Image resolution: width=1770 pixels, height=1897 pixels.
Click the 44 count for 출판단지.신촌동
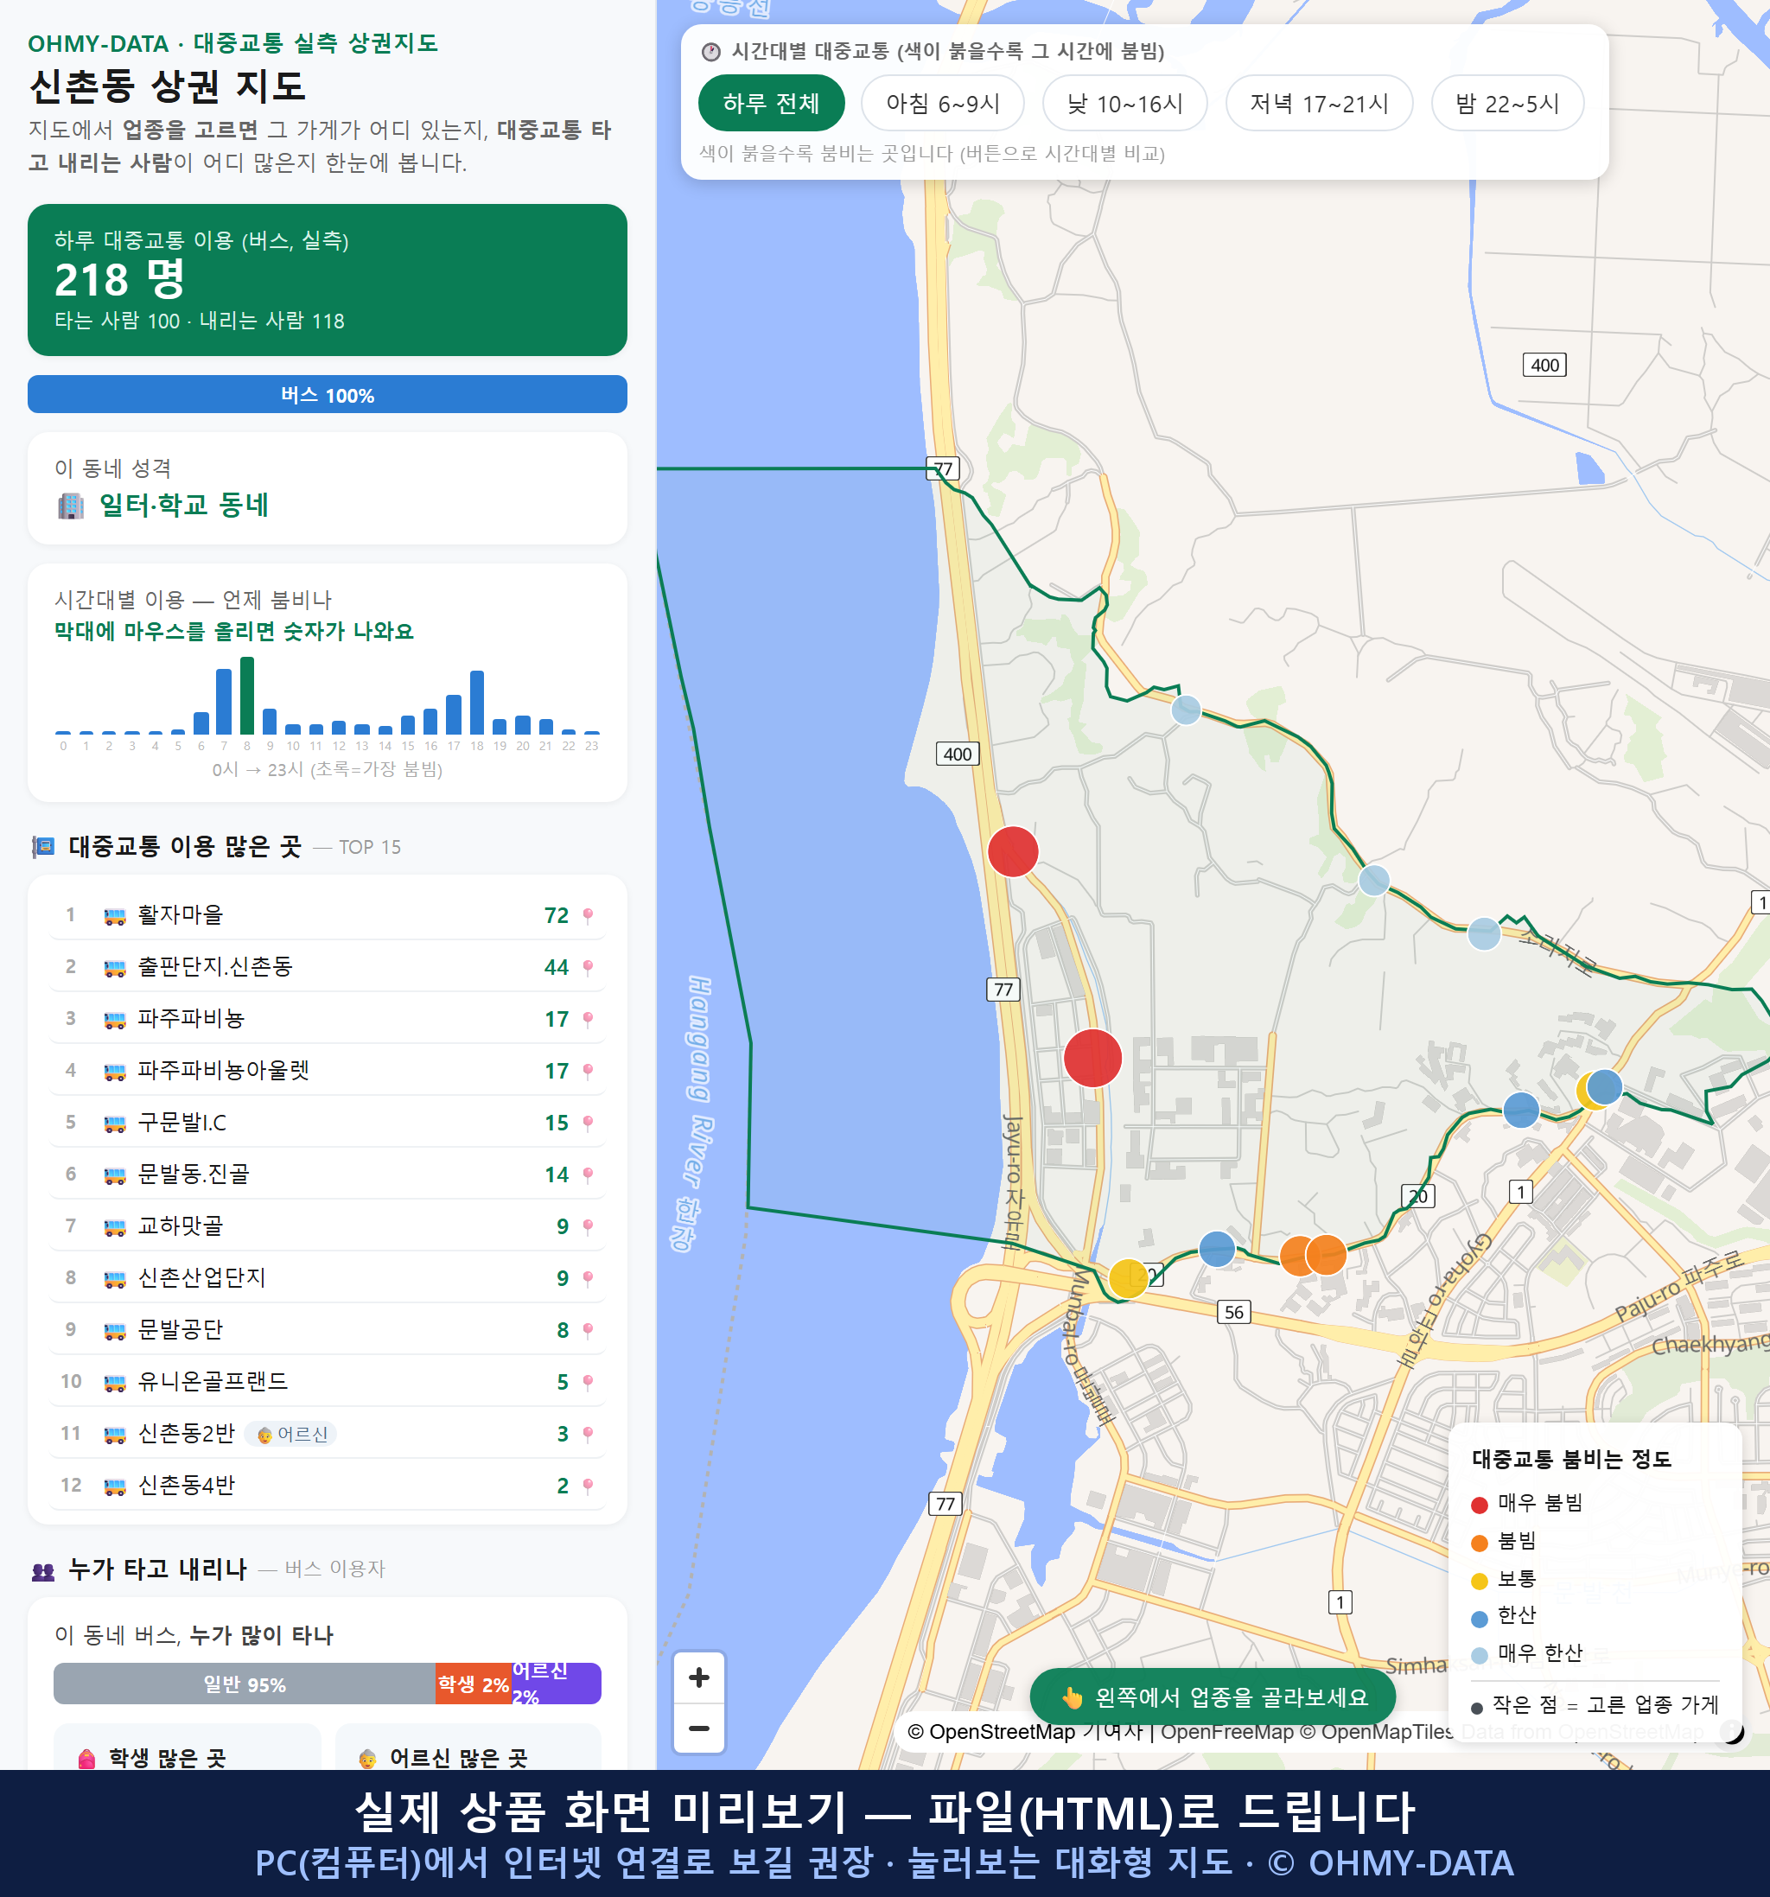tap(557, 966)
